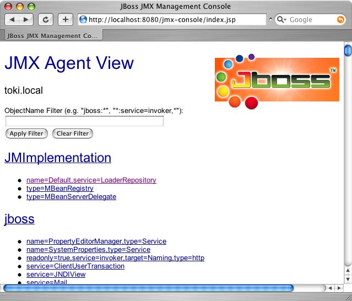Add a bookmark with the plus button

click(x=66, y=20)
